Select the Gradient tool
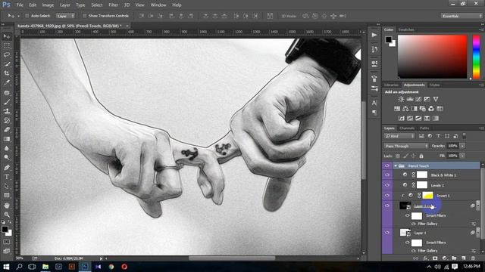 [7, 139]
